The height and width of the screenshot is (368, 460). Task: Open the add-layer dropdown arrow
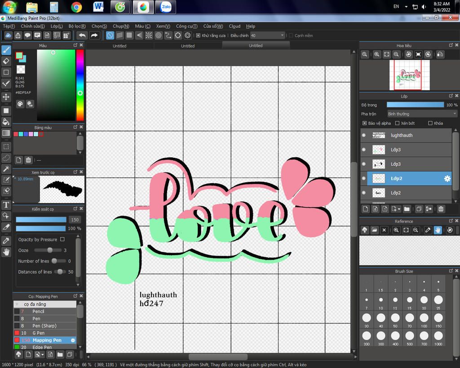(399, 209)
